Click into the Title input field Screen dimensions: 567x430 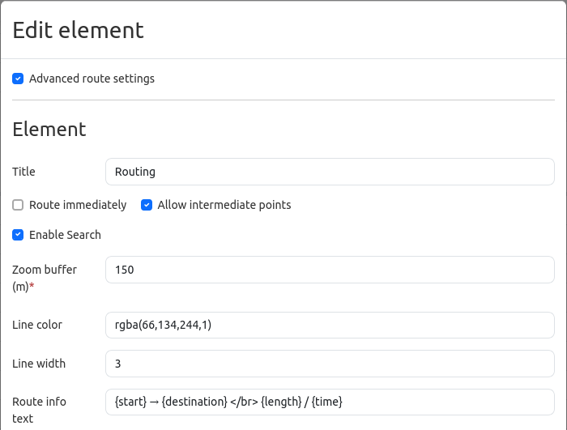330,172
